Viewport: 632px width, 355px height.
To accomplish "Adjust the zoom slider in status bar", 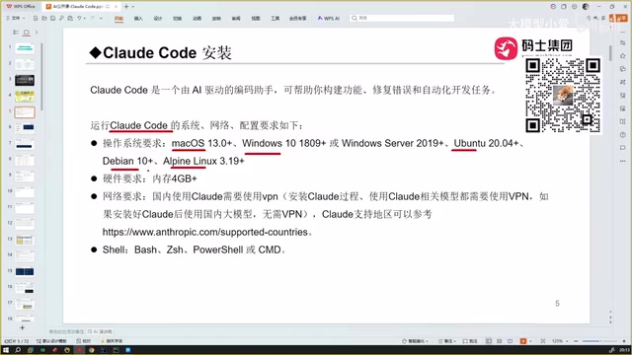I will (x=599, y=341).
